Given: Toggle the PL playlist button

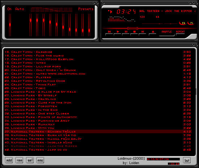Looking at the screenshot, I should (x=191, y=23).
